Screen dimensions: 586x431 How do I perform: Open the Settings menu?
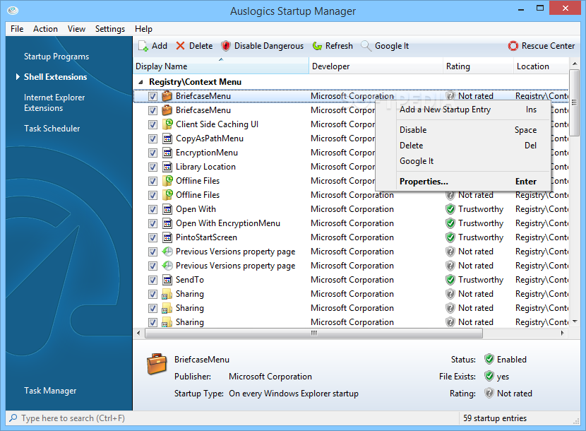click(110, 29)
